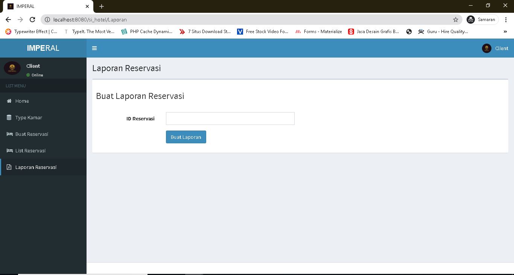Click the sidebar Client profile picture
Viewport: 514px width, 275px height.
[x=12, y=68]
